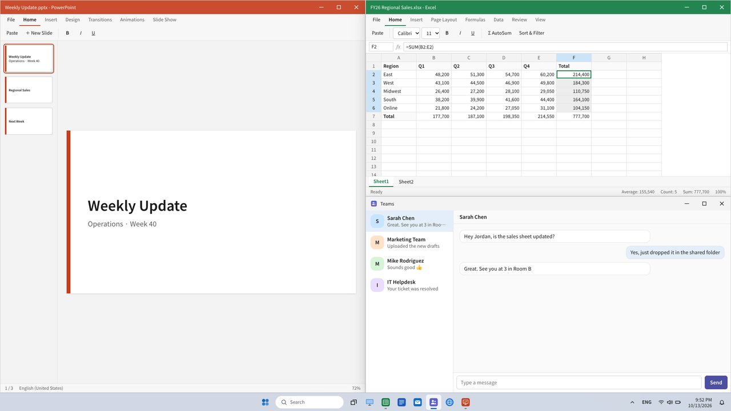Viewport: 731px width, 411px height.
Task: Toggle italic in Excel toolbar
Action: pyautogui.click(x=460, y=33)
